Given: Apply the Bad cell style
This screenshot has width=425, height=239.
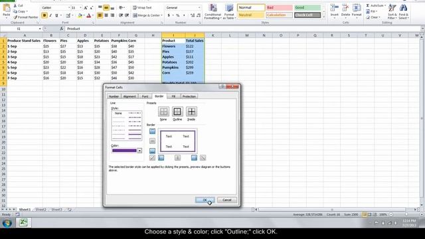Looking at the screenshot, I should point(279,7).
